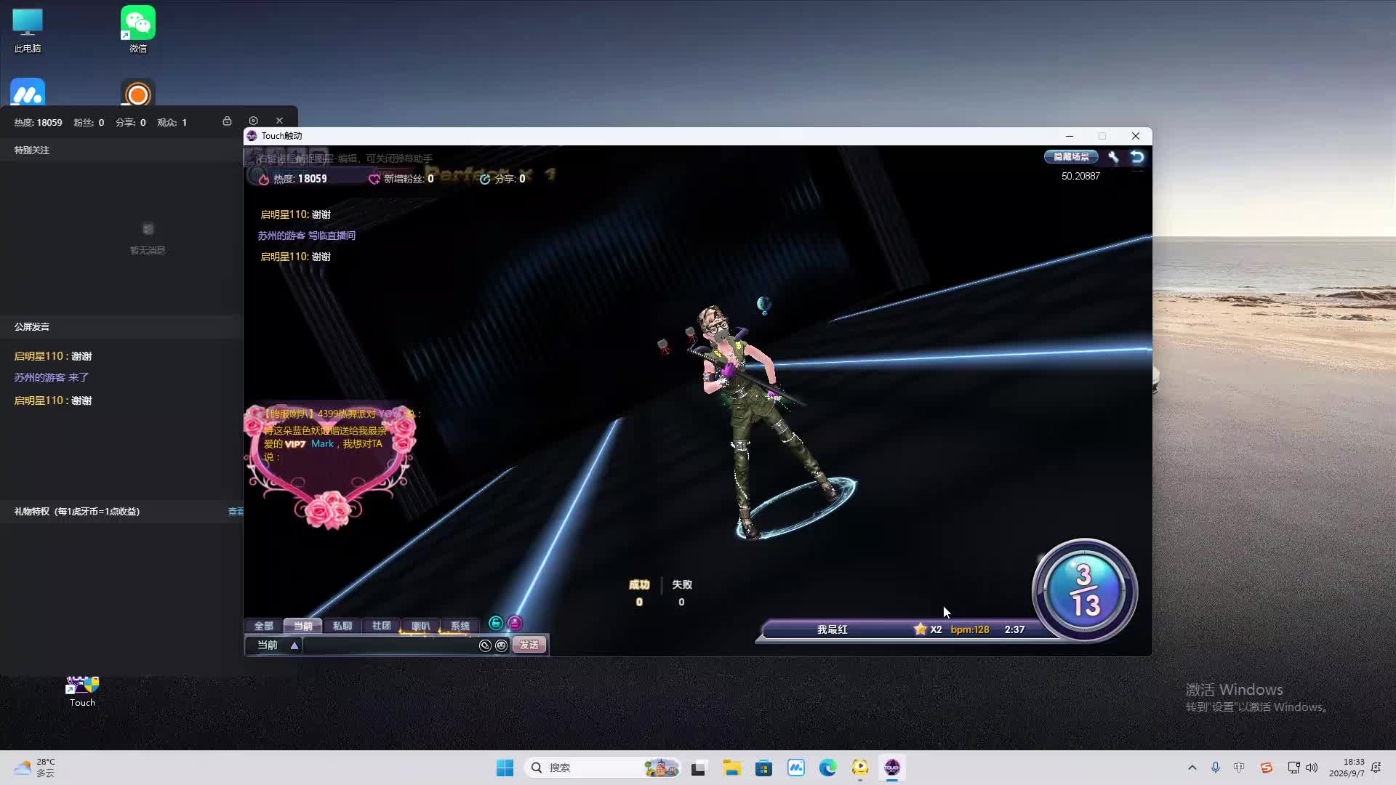Image resolution: width=1396 pixels, height=785 pixels.
Task: Click the 暂无消息 empty message icon
Action: coord(148,229)
